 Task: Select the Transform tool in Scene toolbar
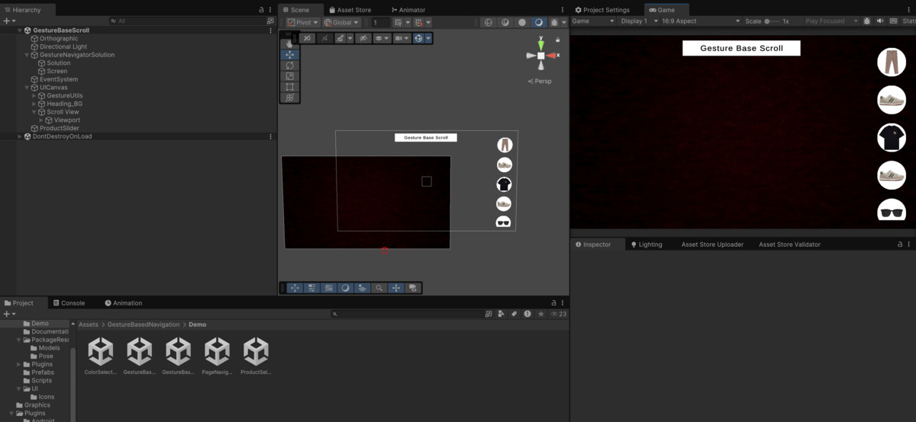[289, 98]
